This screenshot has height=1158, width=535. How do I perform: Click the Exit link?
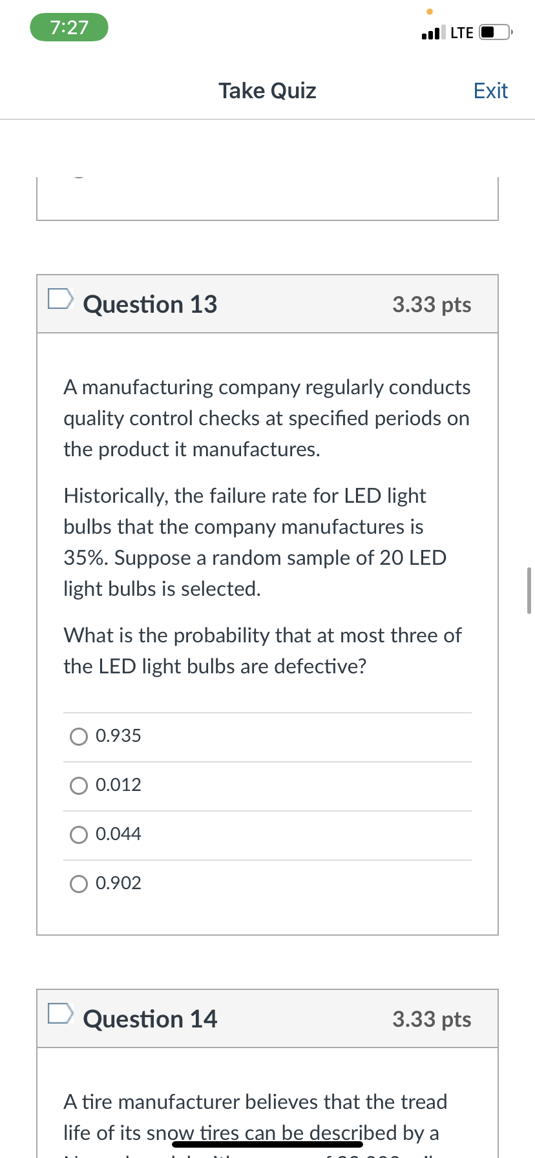click(x=490, y=90)
